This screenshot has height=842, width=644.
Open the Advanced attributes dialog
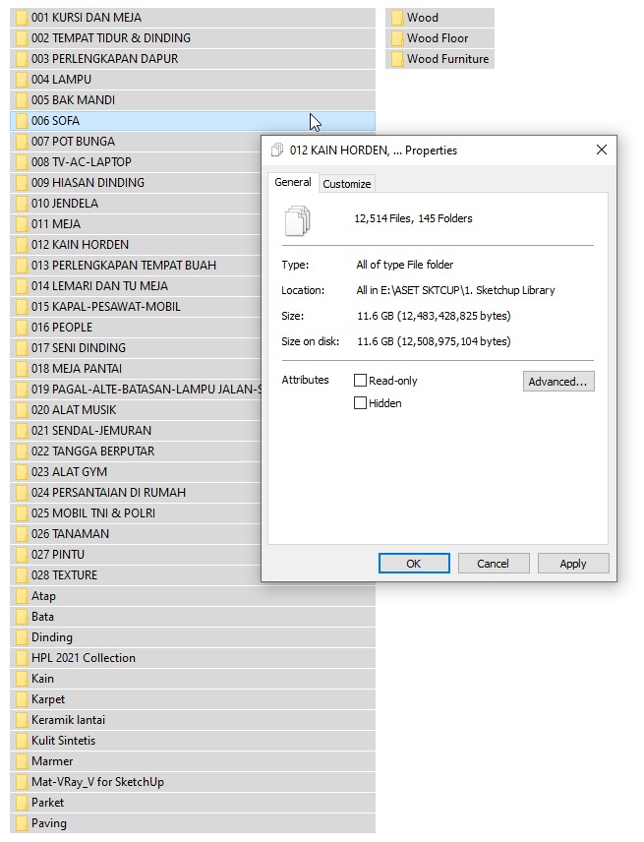558,382
